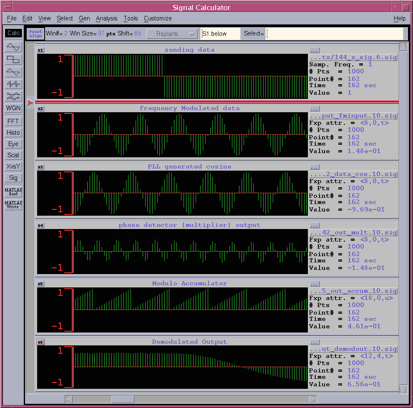This screenshot has width=413, height=408.
Task: Select the s6 Demodulated Output toggle
Action: pos(40,342)
